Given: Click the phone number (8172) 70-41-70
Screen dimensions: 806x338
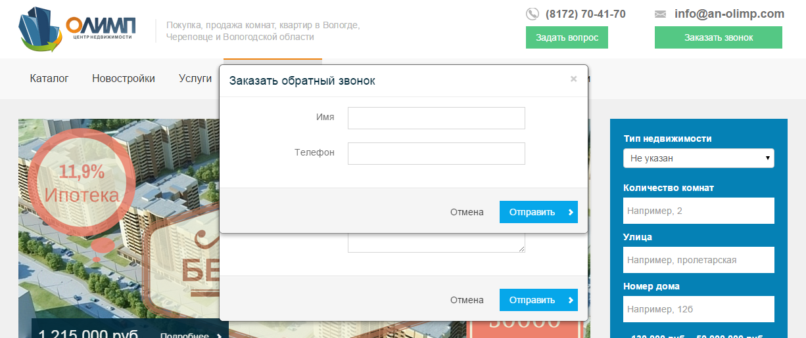Looking at the screenshot, I should point(586,14).
